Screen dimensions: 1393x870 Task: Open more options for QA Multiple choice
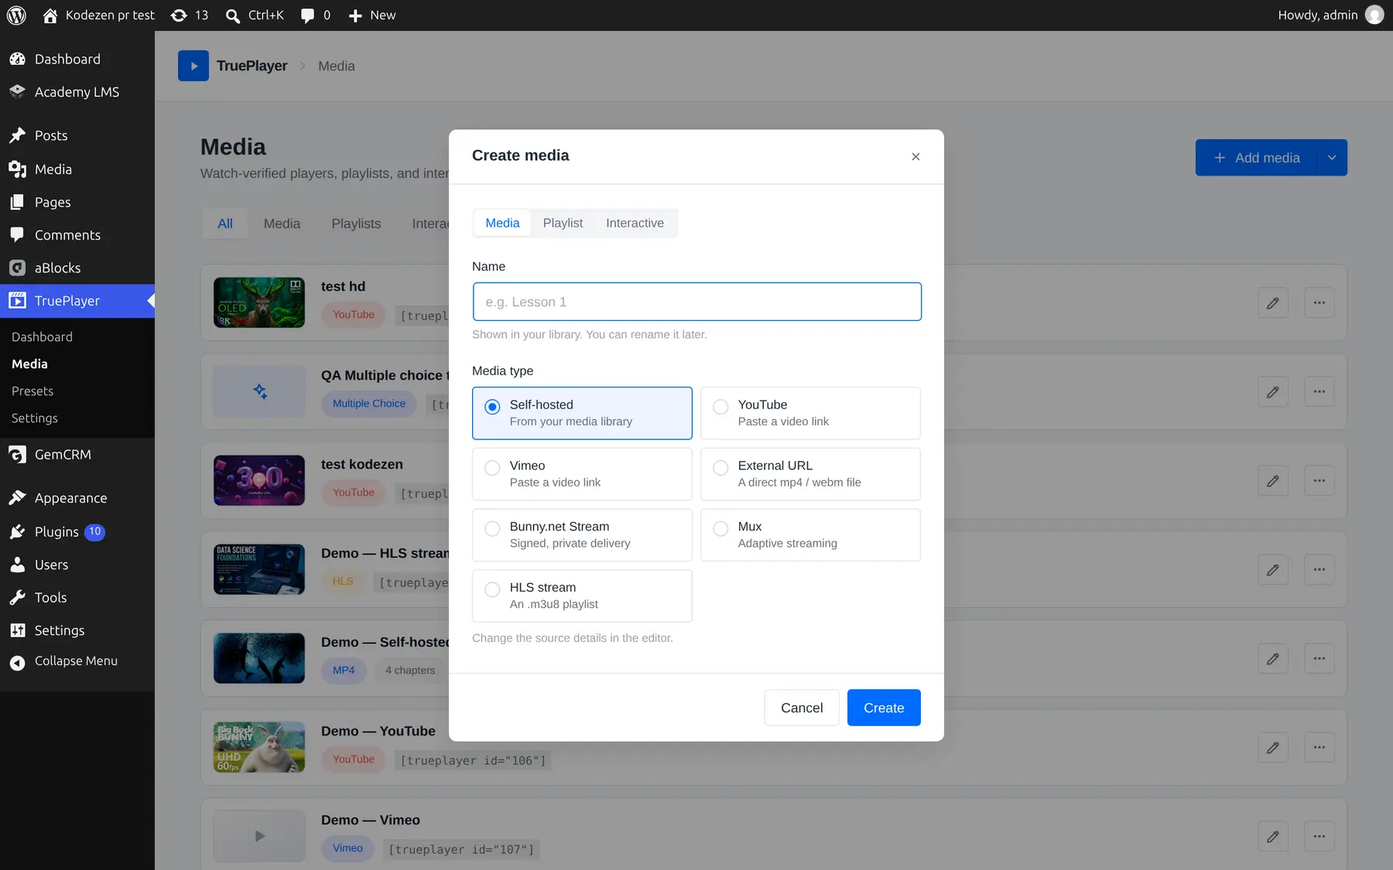point(1319,392)
